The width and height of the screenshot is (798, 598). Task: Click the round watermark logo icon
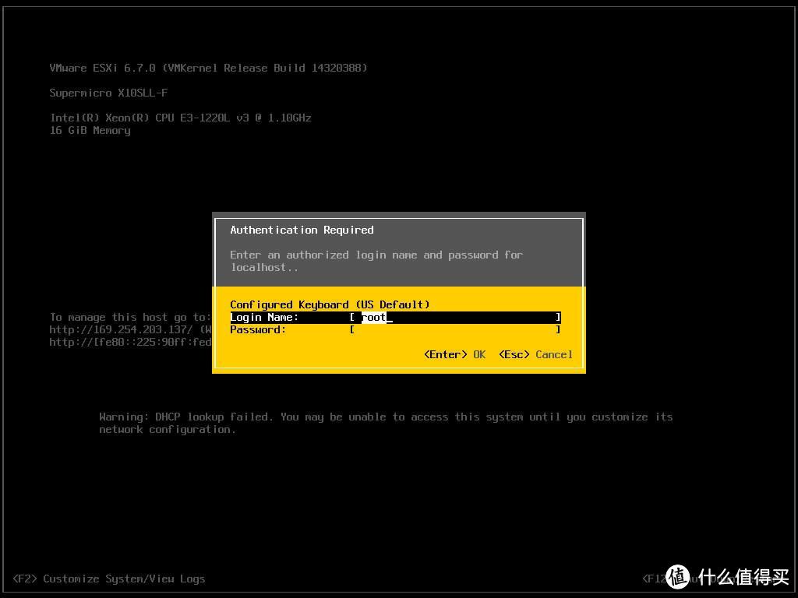click(x=678, y=576)
